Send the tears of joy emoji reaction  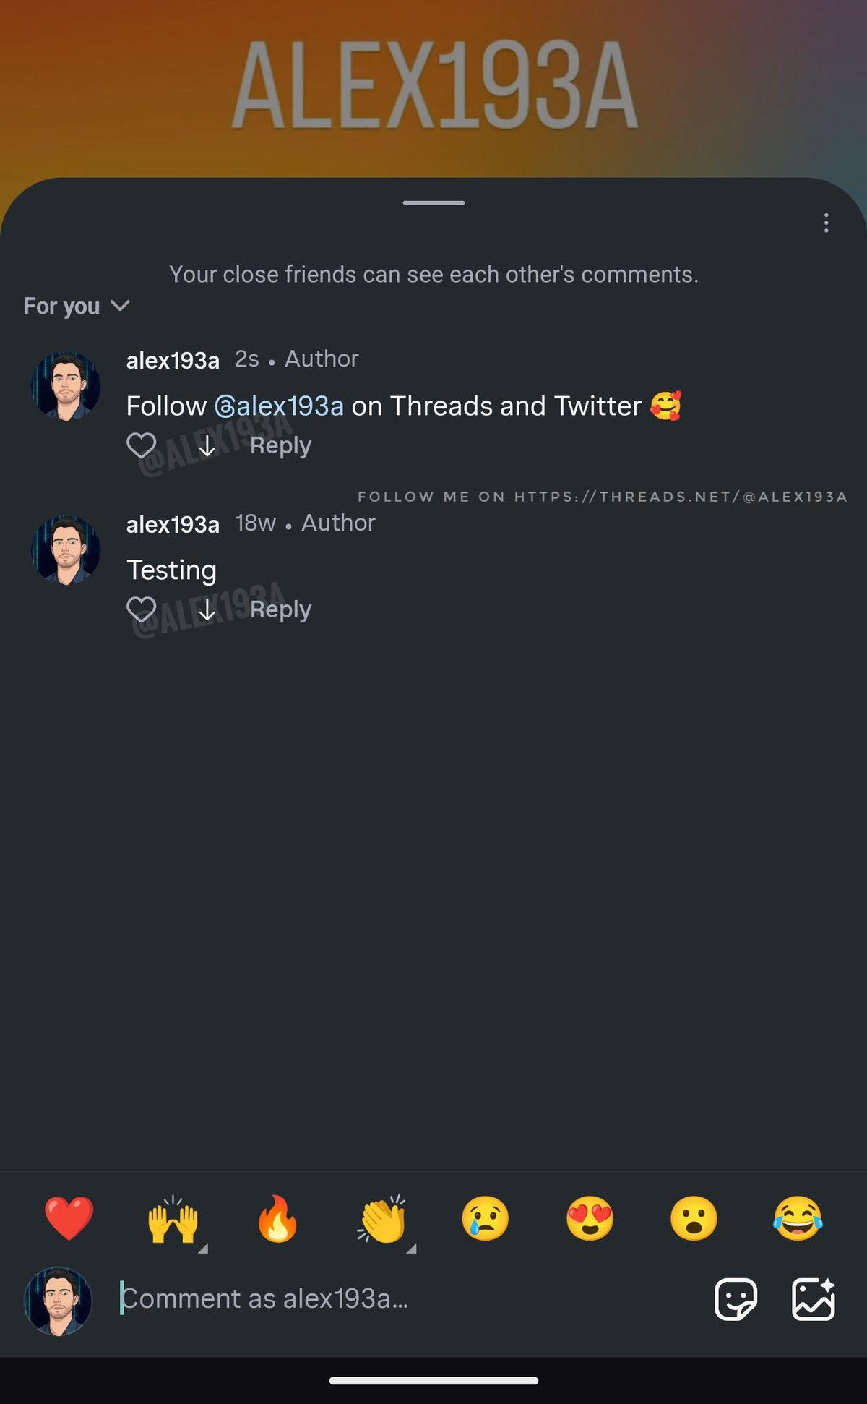pos(798,1218)
